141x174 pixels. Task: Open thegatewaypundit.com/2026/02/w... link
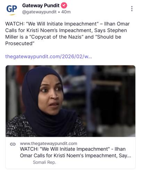[x=49, y=56]
